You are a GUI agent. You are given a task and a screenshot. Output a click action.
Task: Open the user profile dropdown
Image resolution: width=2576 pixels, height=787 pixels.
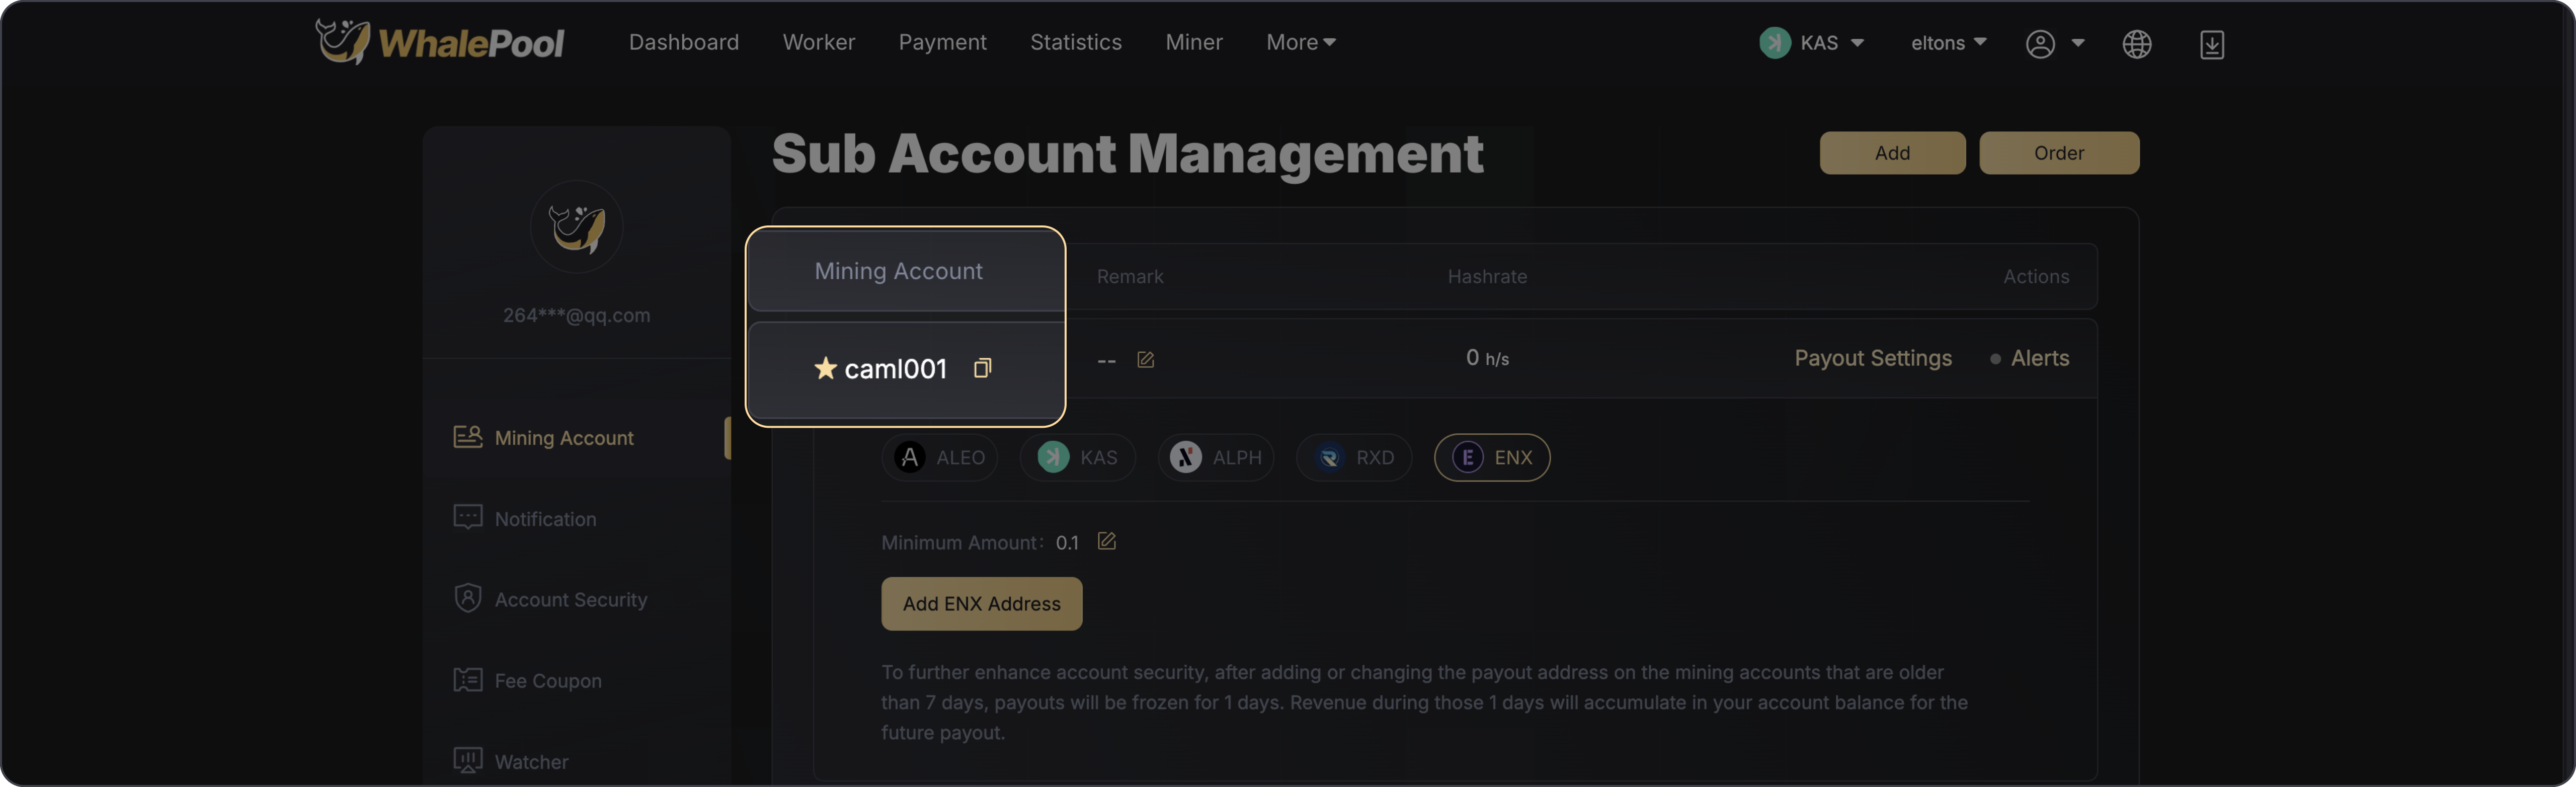[2055, 44]
